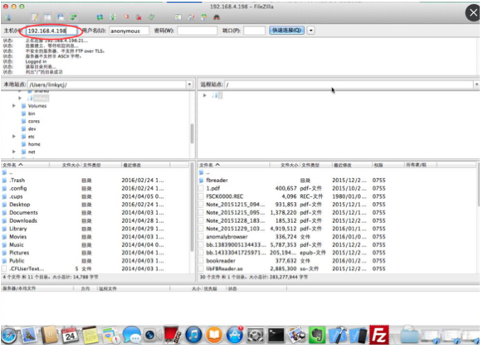Click the host field with 192.168.4.198

[51, 31]
